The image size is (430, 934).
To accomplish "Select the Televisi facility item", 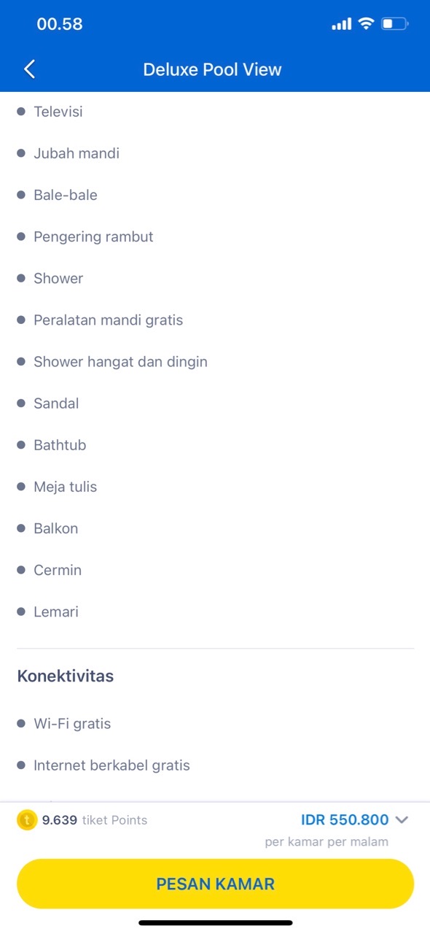I will click(58, 112).
